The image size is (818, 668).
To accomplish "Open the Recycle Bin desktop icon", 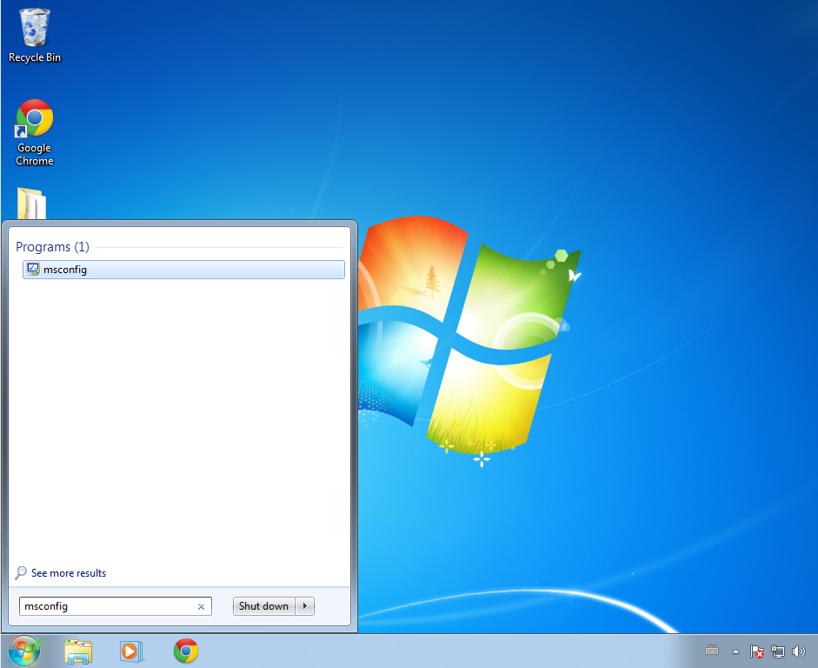I will pyautogui.click(x=34, y=30).
